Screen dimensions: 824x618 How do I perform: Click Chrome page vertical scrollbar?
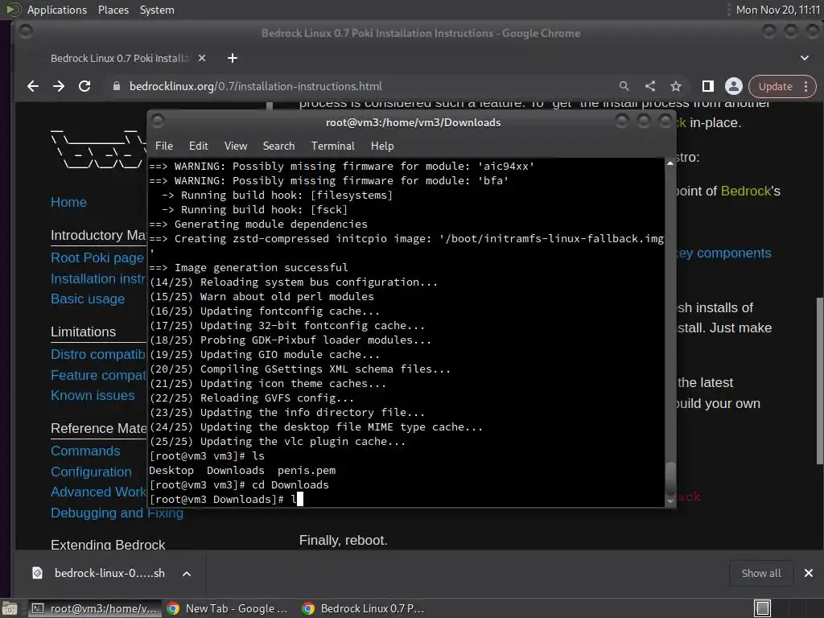(819, 381)
